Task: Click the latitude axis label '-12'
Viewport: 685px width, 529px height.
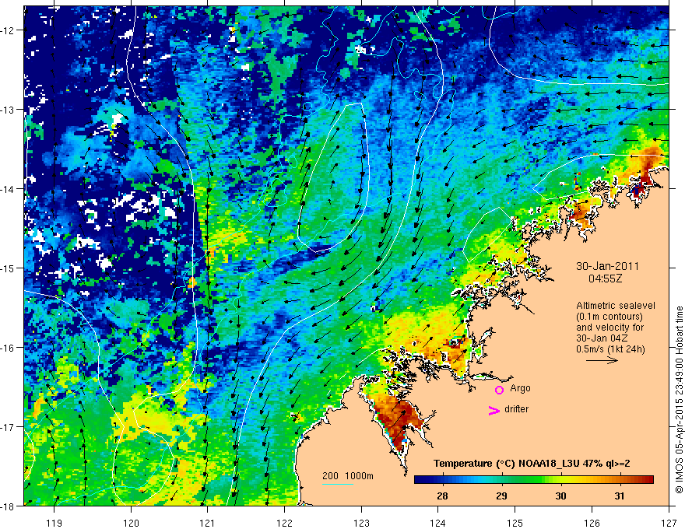Action: tap(9, 30)
